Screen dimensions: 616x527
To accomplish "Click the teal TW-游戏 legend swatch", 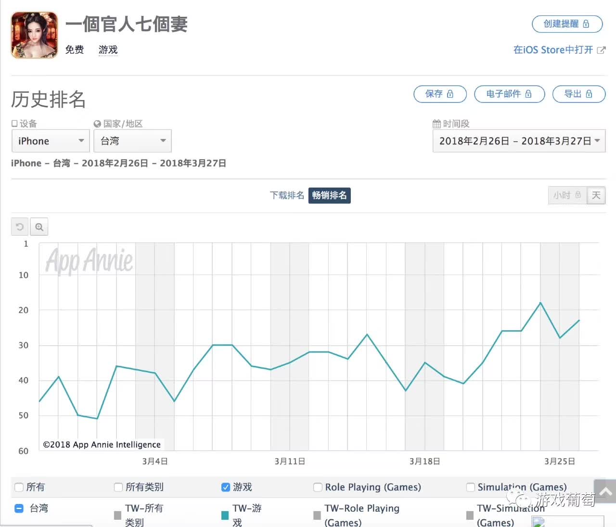I will [225, 515].
